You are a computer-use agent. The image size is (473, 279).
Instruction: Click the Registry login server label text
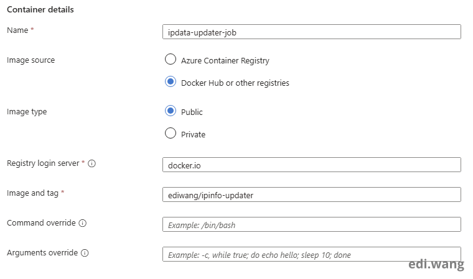pyautogui.click(x=42, y=163)
